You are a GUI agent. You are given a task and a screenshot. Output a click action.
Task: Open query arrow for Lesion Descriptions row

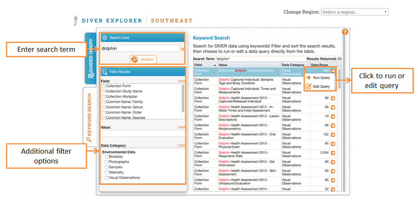(x=333, y=116)
